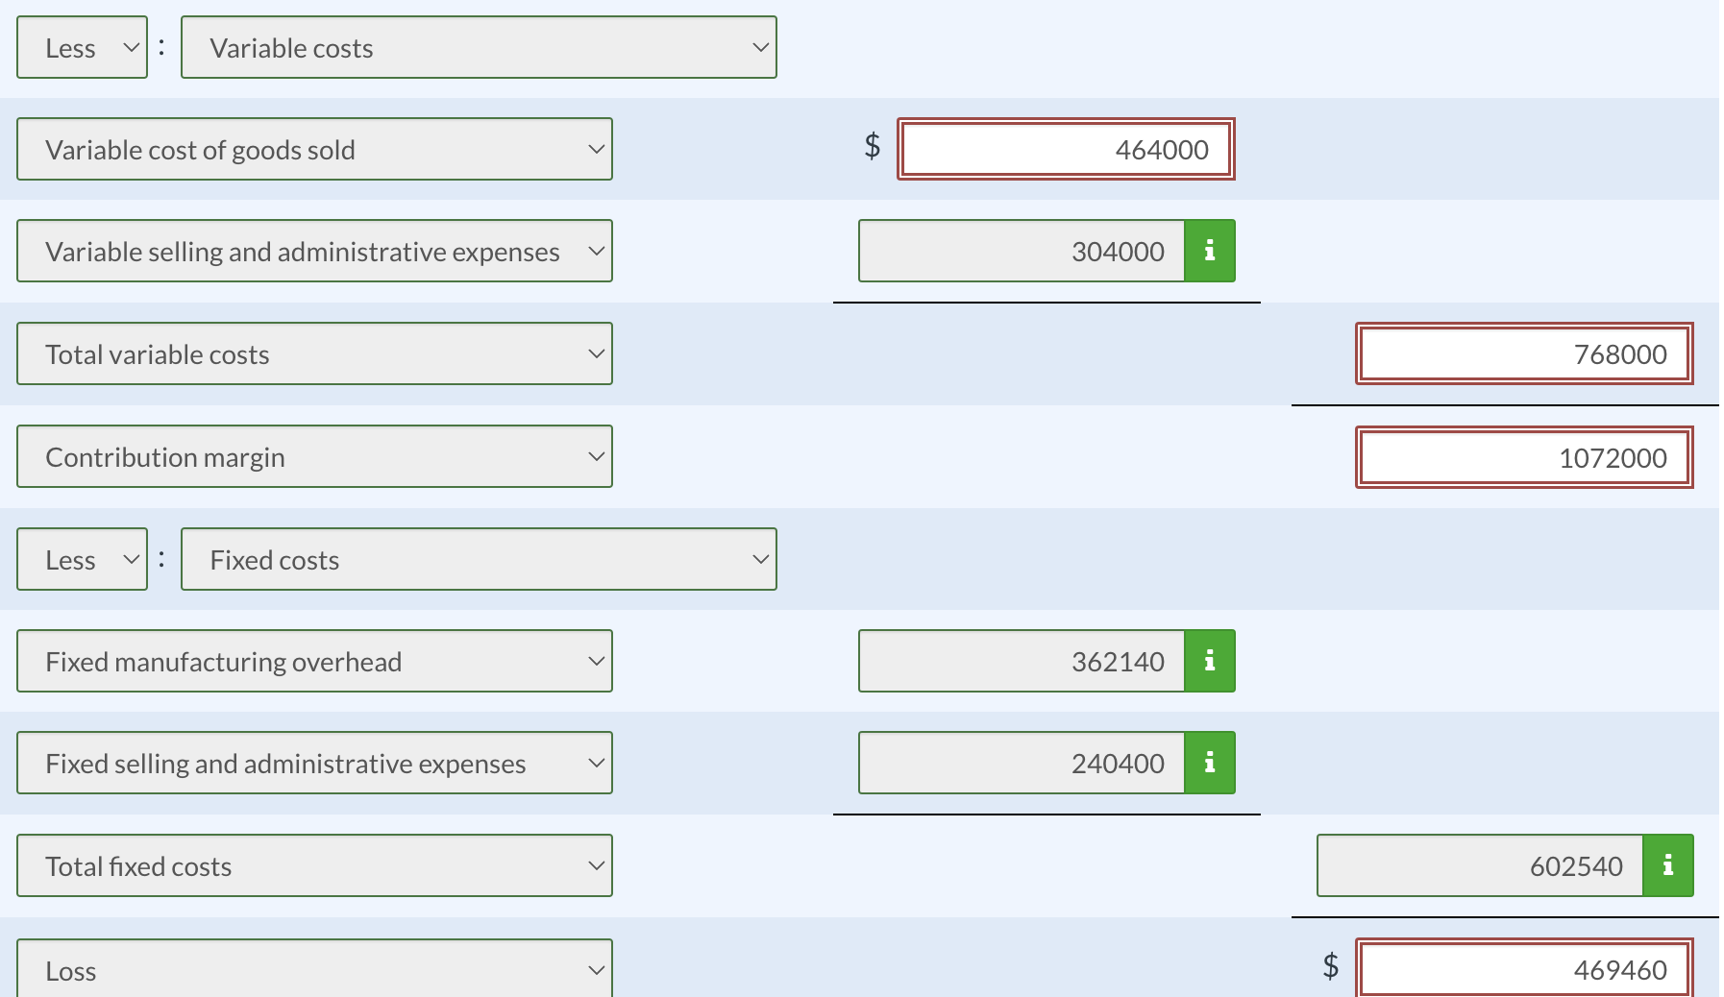This screenshot has width=1724, height=997.
Task: Open the Fixed costs dropdown
Action: (x=479, y=559)
